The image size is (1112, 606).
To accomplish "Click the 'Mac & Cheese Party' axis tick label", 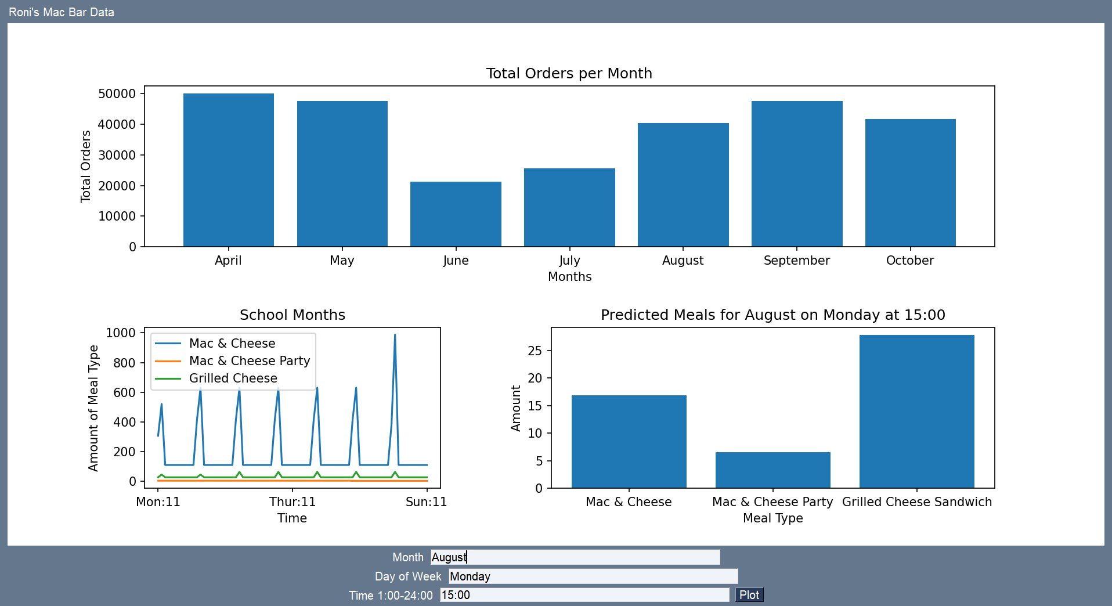I will 772,502.
